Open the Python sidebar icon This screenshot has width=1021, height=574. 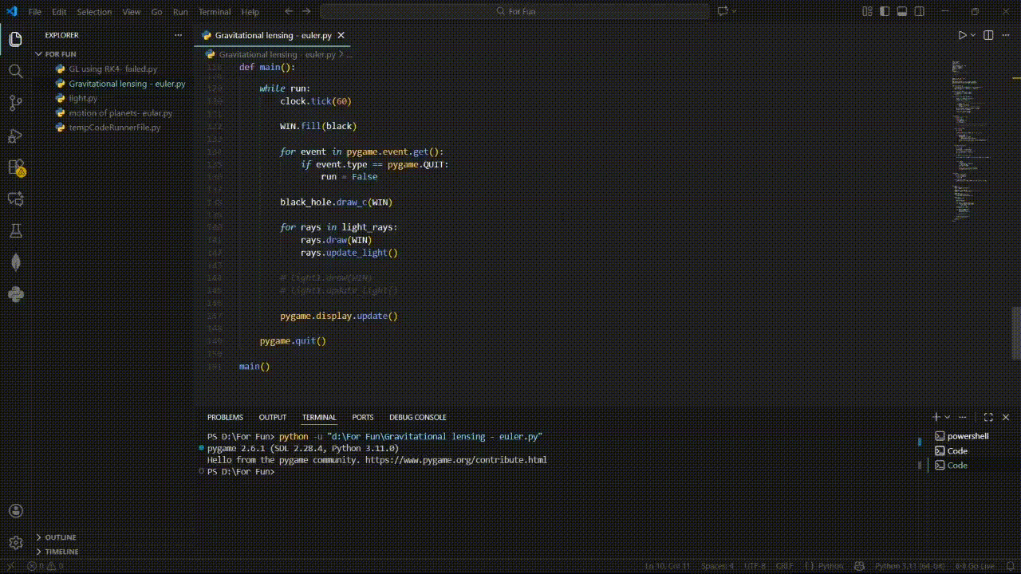(x=15, y=295)
